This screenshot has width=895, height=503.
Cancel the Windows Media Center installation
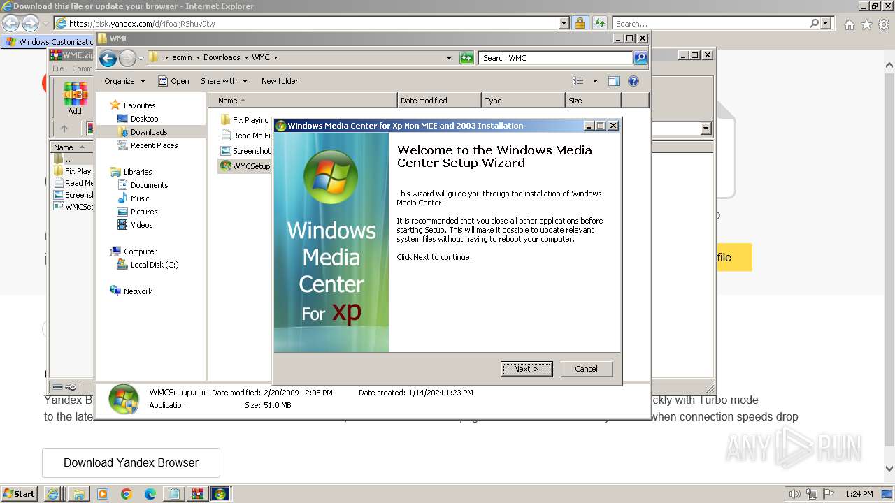(x=586, y=369)
